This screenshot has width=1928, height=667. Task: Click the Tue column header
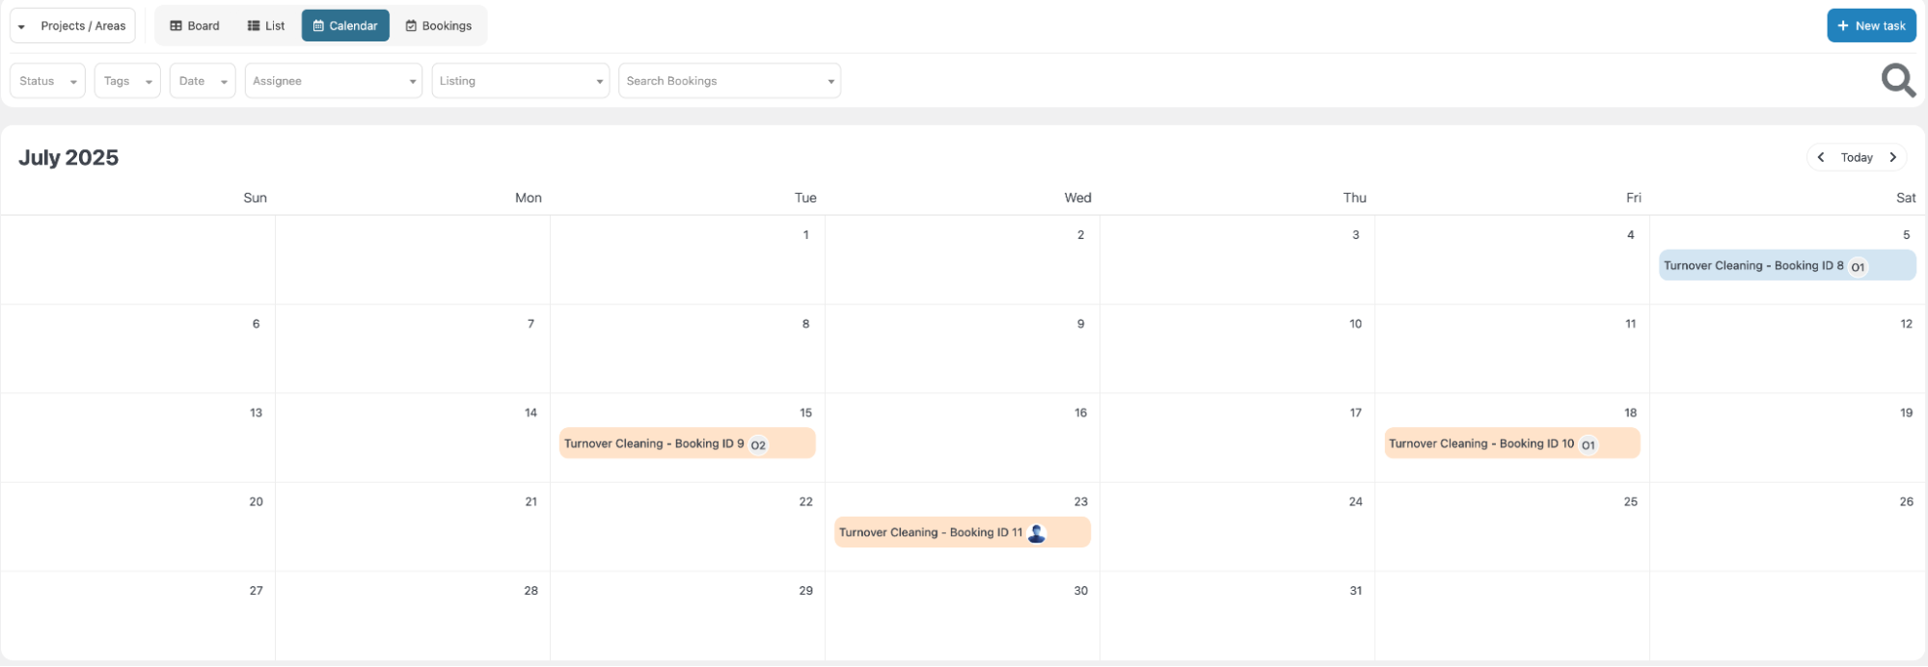805,198
